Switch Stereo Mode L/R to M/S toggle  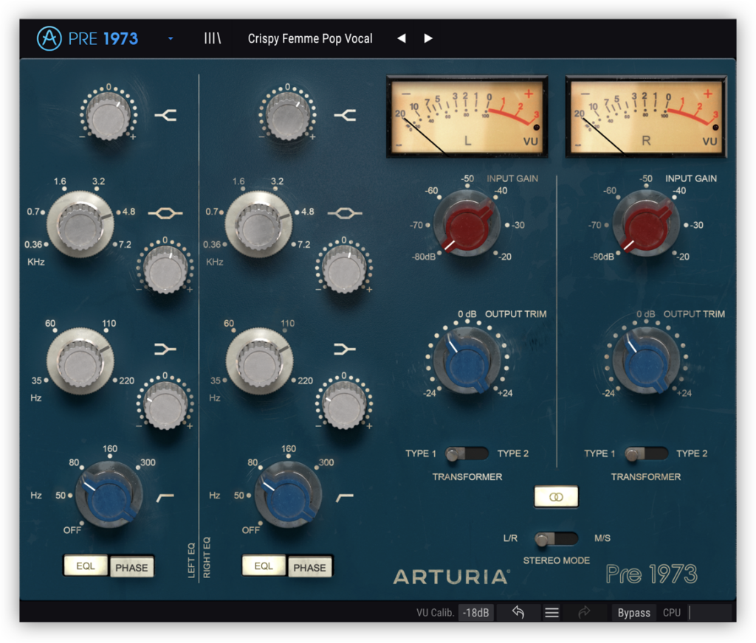[556, 538]
